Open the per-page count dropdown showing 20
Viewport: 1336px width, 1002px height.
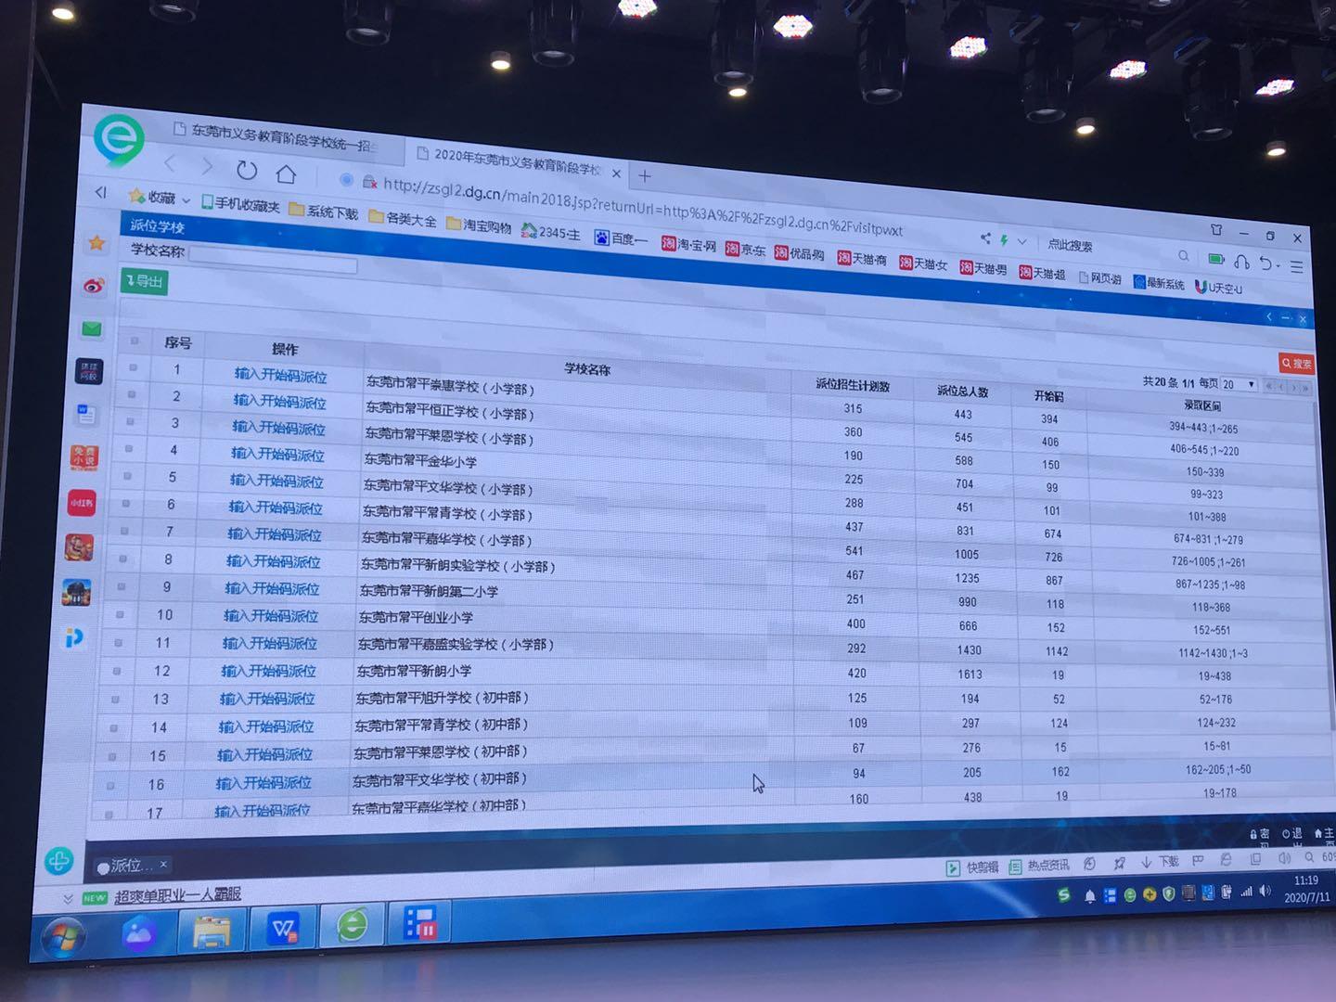click(x=1238, y=384)
